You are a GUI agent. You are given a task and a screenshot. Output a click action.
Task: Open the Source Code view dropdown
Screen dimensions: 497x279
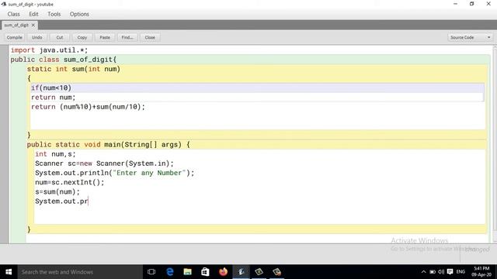coord(470,37)
